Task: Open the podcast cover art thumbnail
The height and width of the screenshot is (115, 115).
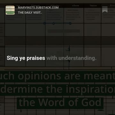Action: pyautogui.click(x=10, y=10)
